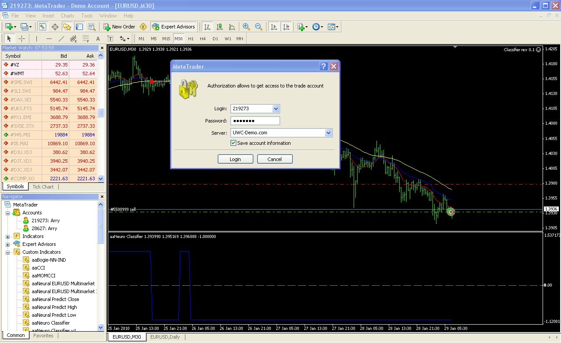Toggle the Terminal window icon
Viewport: 561px width, 343px height.
(x=79, y=27)
